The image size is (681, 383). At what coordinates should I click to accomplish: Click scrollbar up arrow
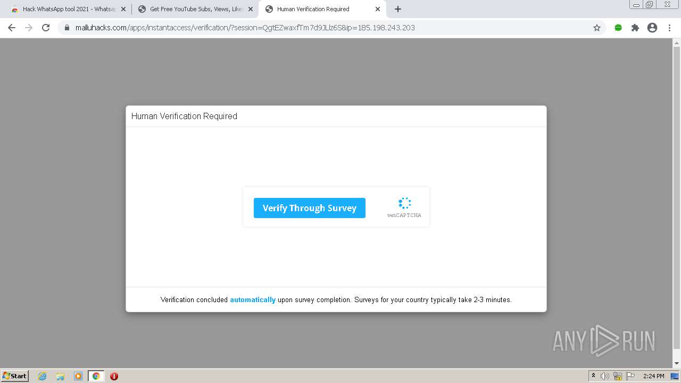click(x=677, y=43)
